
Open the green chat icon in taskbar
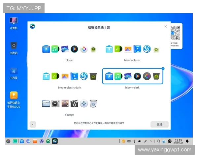click(x=48, y=141)
